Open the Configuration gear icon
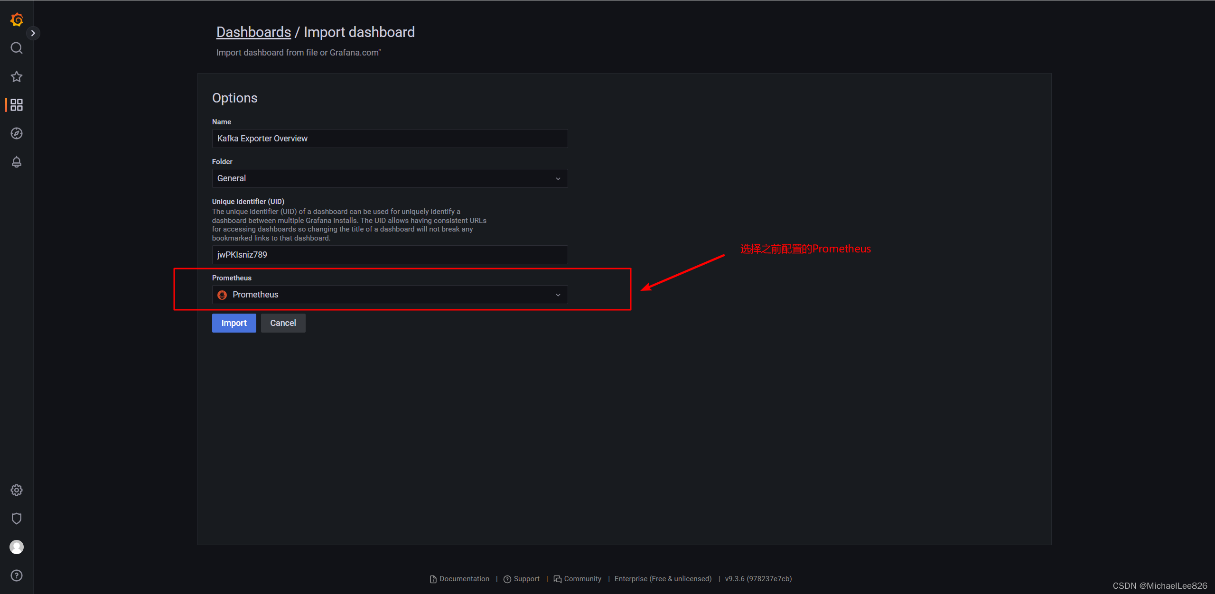 pyautogui.click(x=16, y=490)
